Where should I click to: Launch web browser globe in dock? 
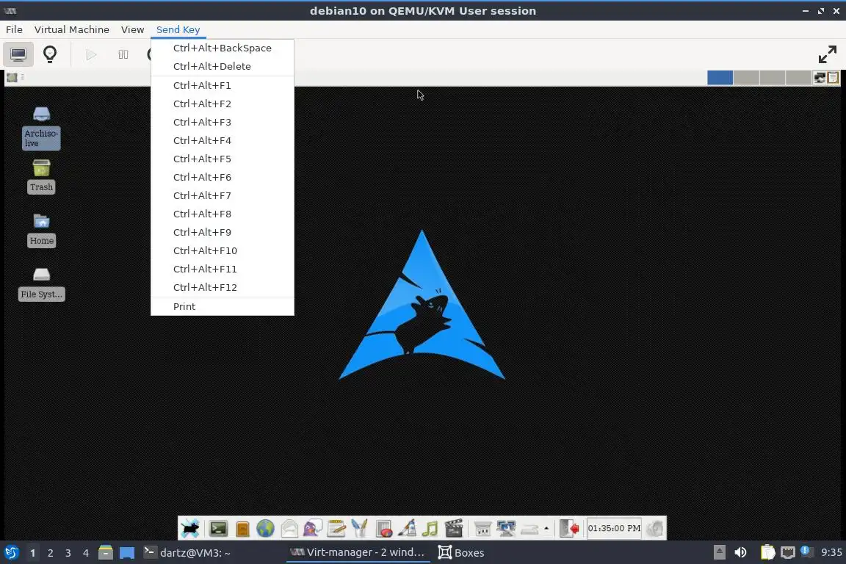(265, 528)
